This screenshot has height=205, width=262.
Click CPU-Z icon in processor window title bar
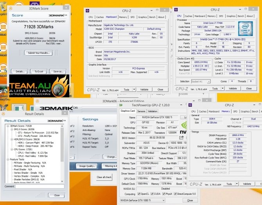176,9
